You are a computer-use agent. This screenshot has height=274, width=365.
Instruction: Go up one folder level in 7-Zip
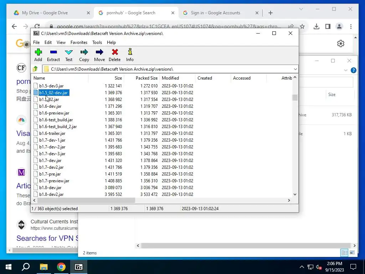pyautogui.click(x=35, y=69)
